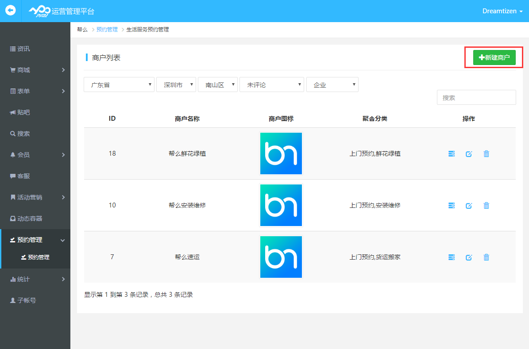Expand the 会员 submenu chevron
Screen dimensions: 529x349
coord(63,155)
